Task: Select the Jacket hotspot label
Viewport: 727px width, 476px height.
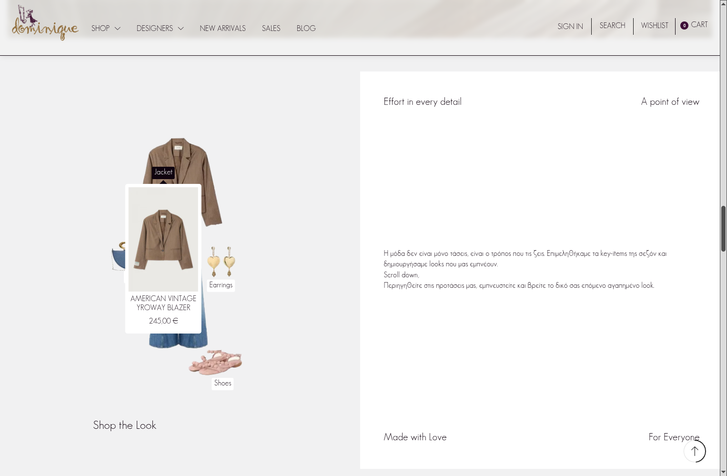Action: 163,172
